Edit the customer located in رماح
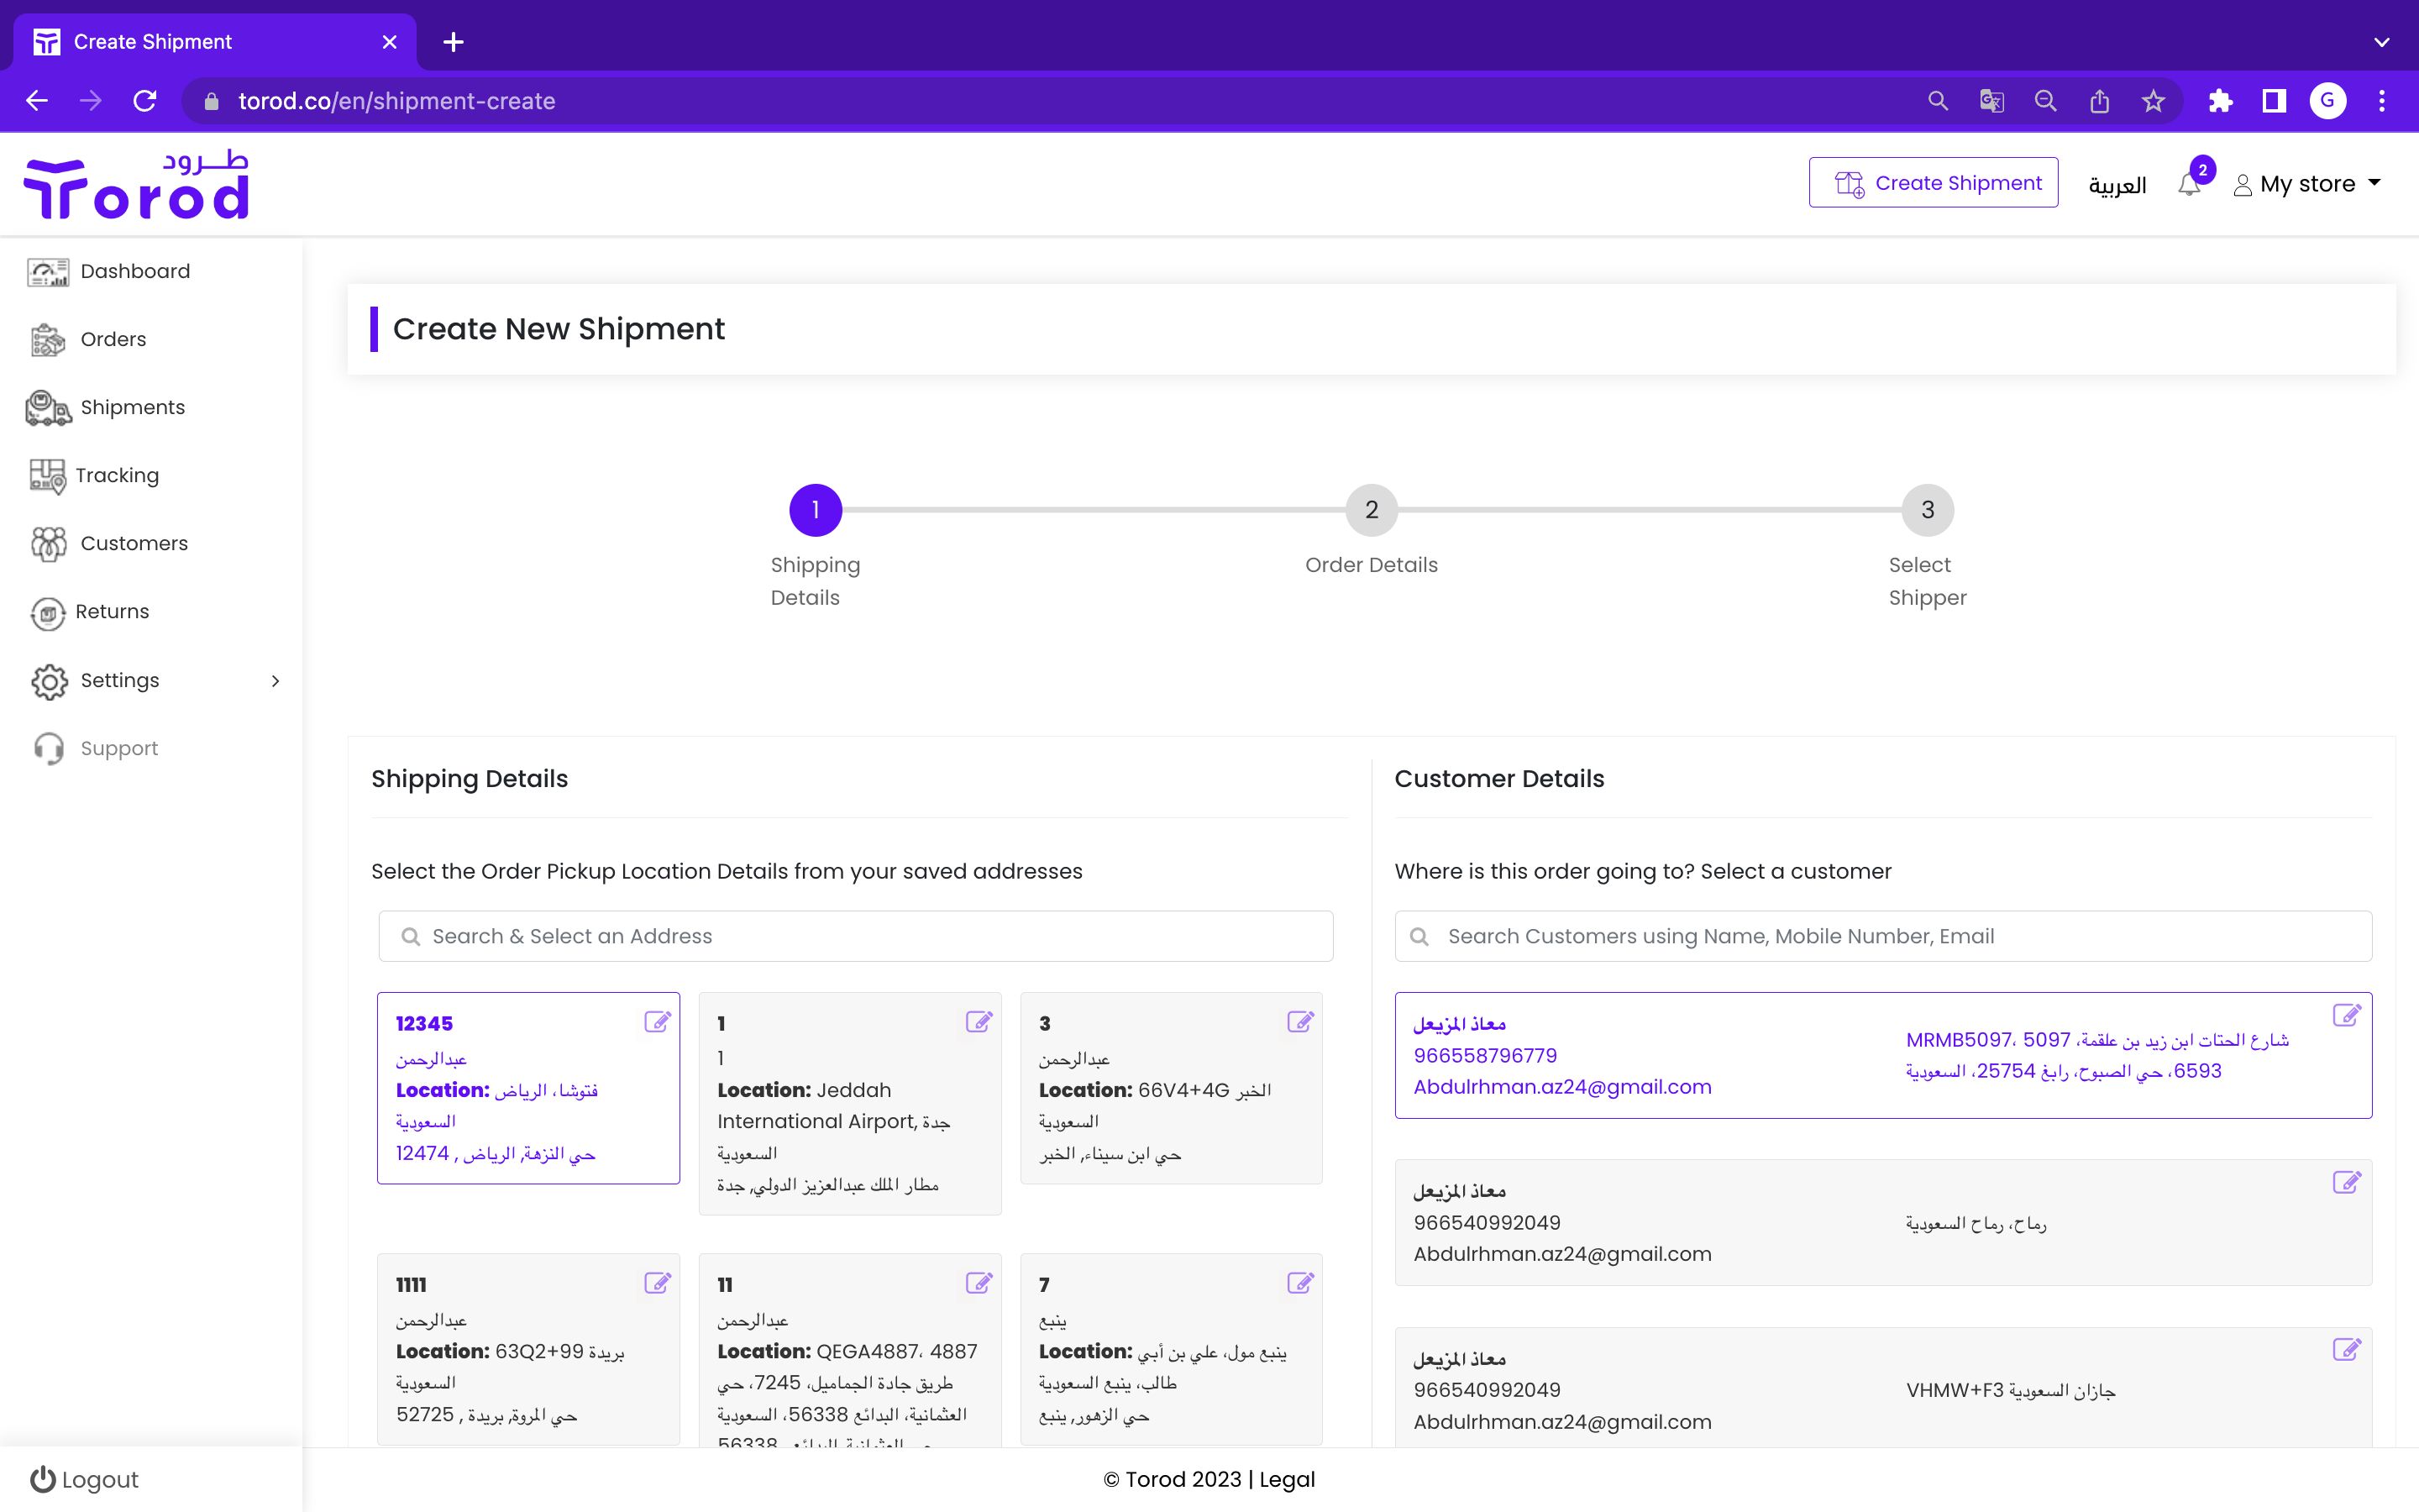The image size is (2419, 1512). click(x=2346, y=1183)
